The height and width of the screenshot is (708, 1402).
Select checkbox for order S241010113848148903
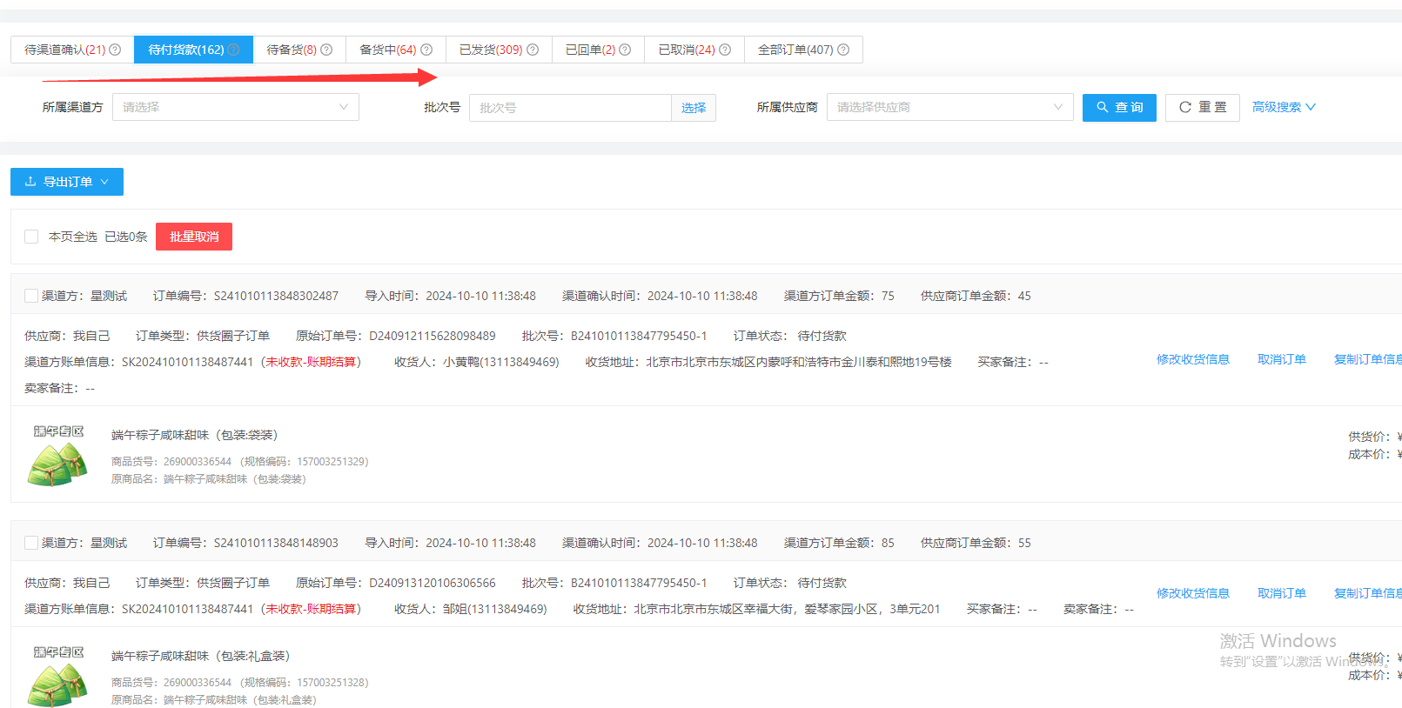point(31,543)
